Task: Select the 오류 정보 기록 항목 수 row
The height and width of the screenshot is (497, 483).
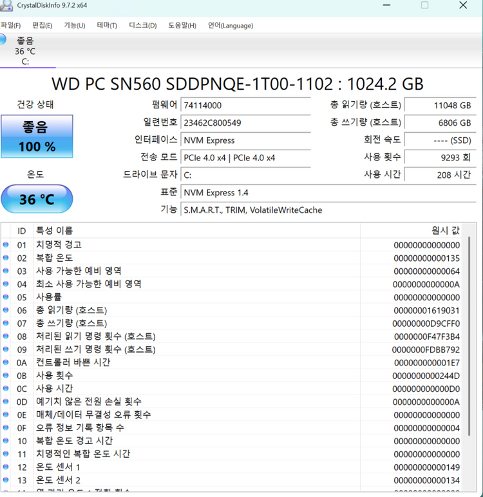Action: (231, 428)
